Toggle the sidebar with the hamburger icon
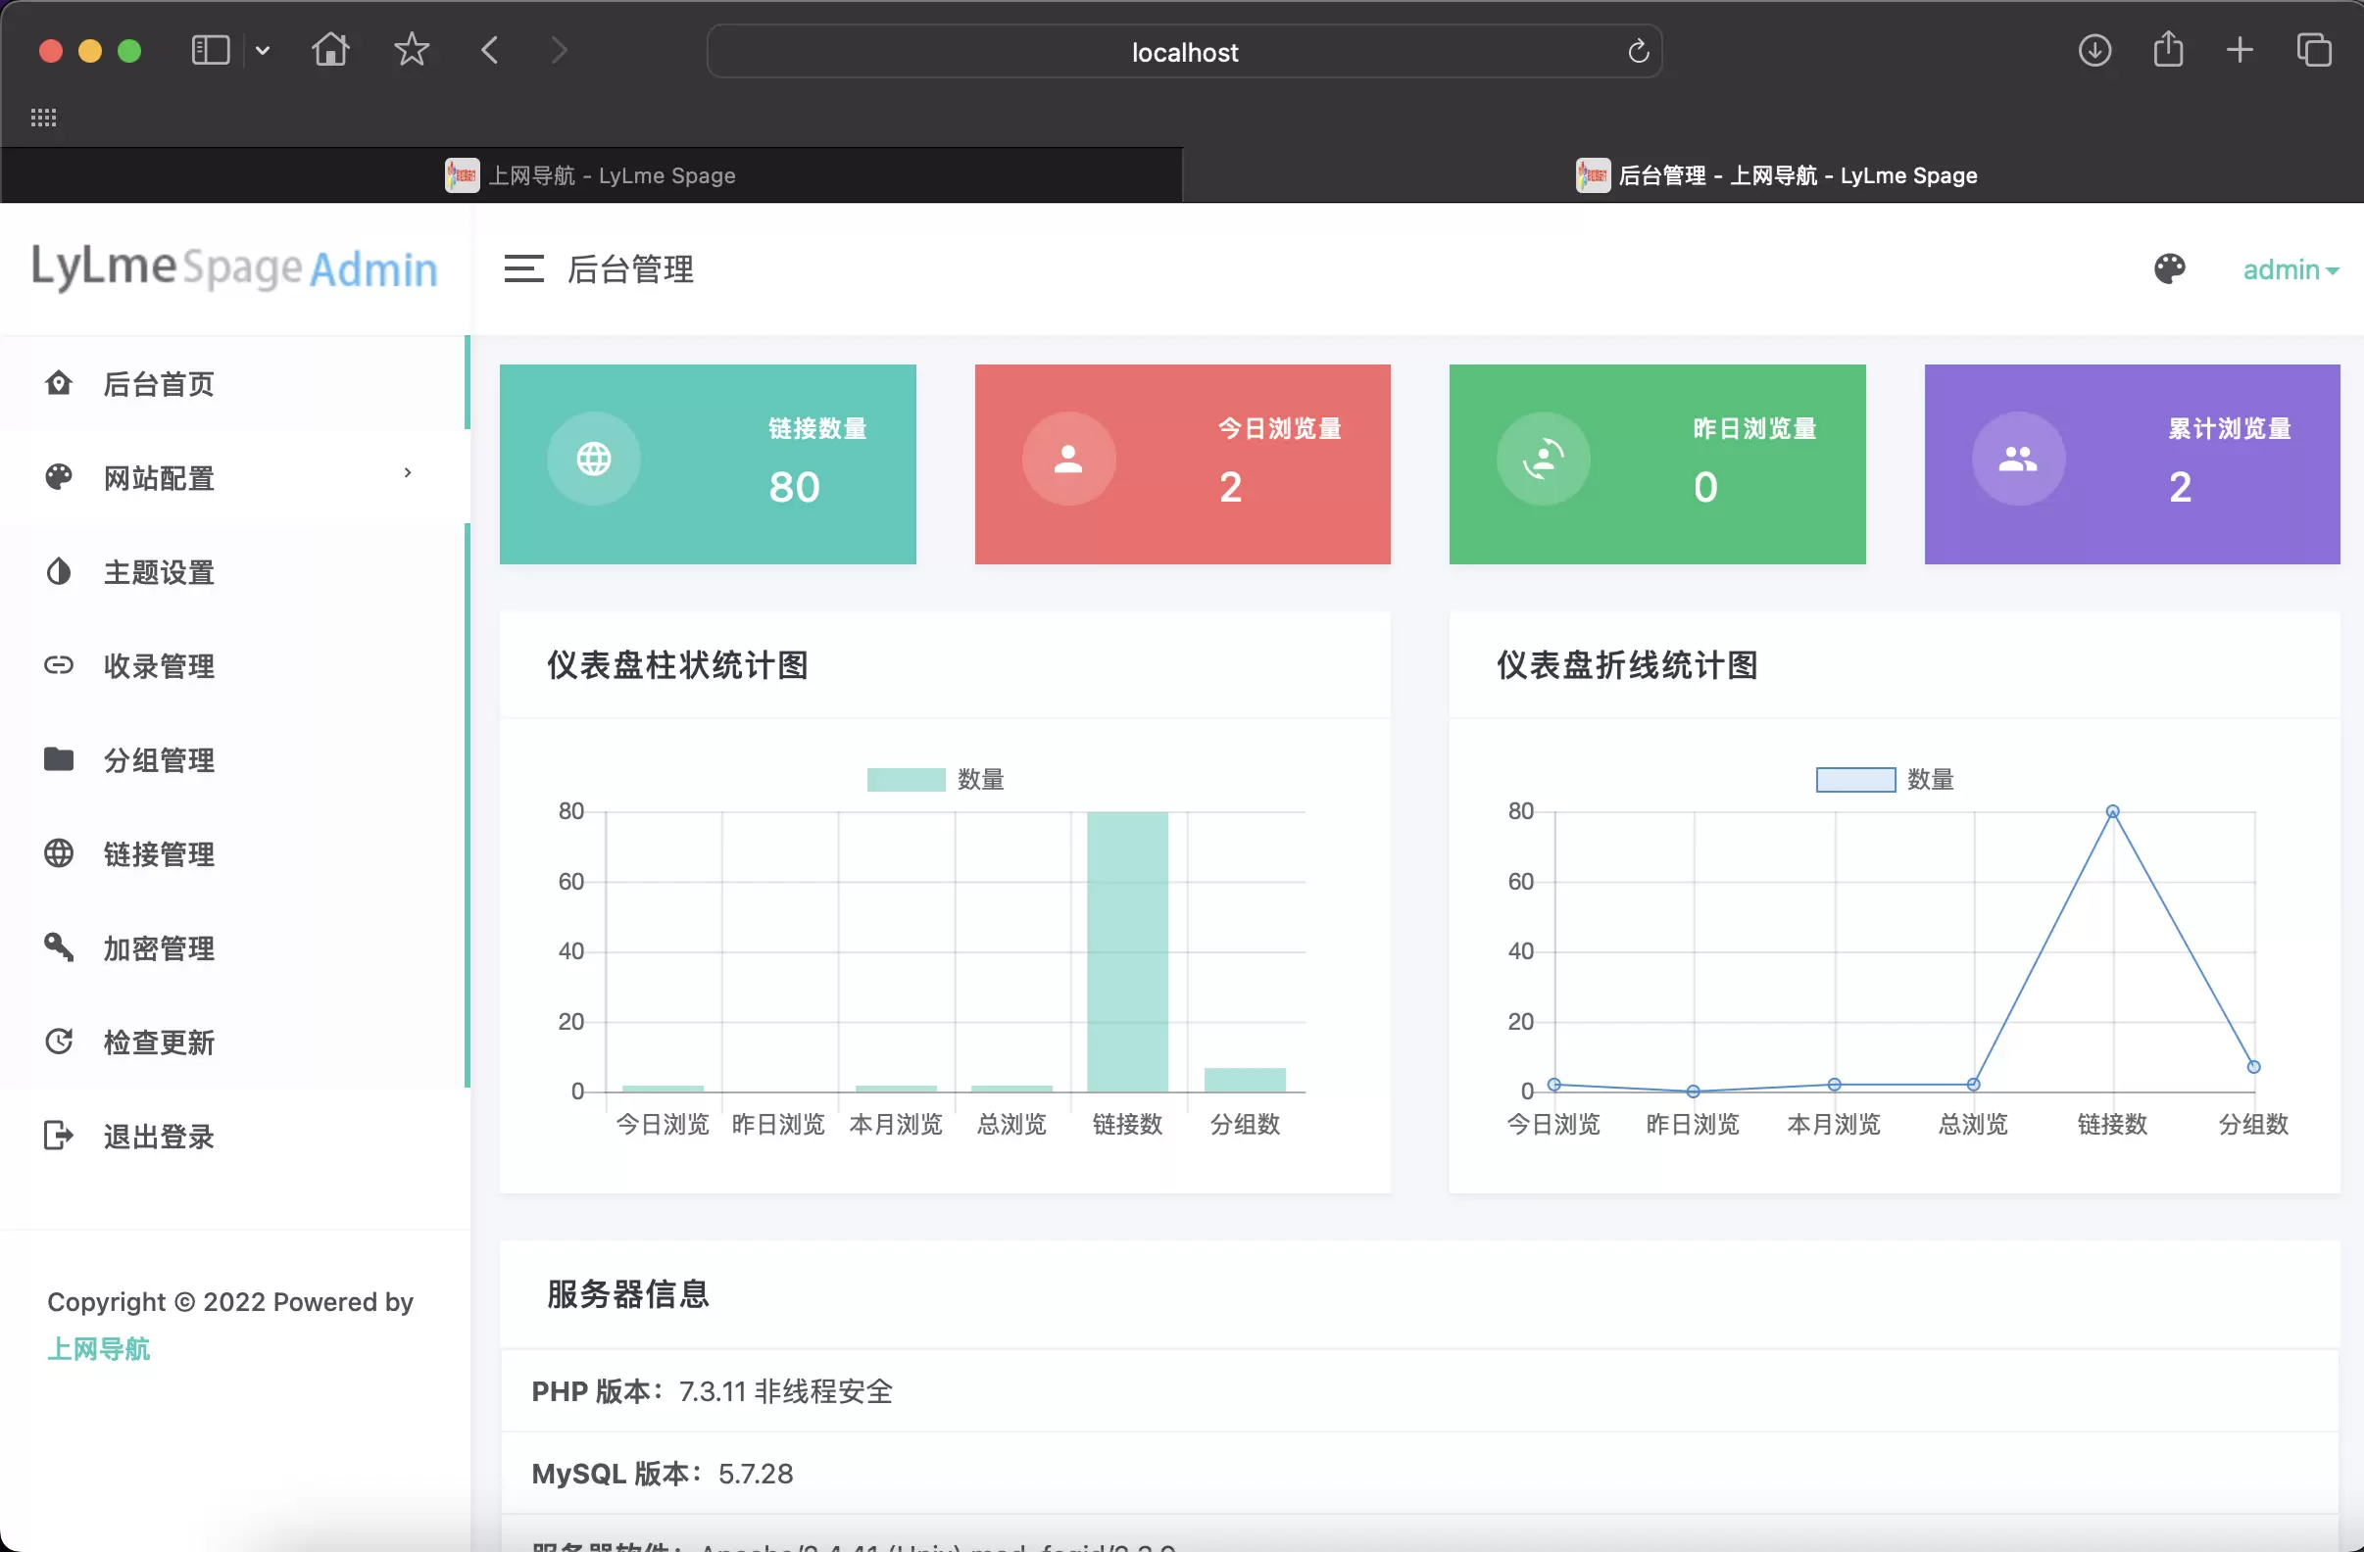This screenshot has height=1552, width=2364. tap(524, 268)
